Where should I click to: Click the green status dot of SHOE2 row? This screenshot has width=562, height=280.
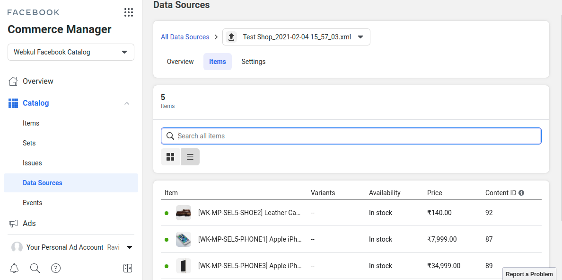coord(167,213)
